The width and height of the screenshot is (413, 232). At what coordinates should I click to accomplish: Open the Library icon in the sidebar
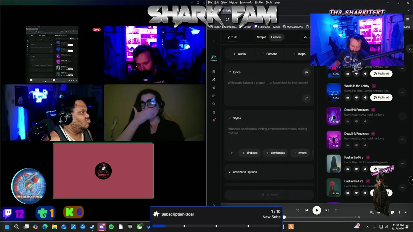[214, 96]
